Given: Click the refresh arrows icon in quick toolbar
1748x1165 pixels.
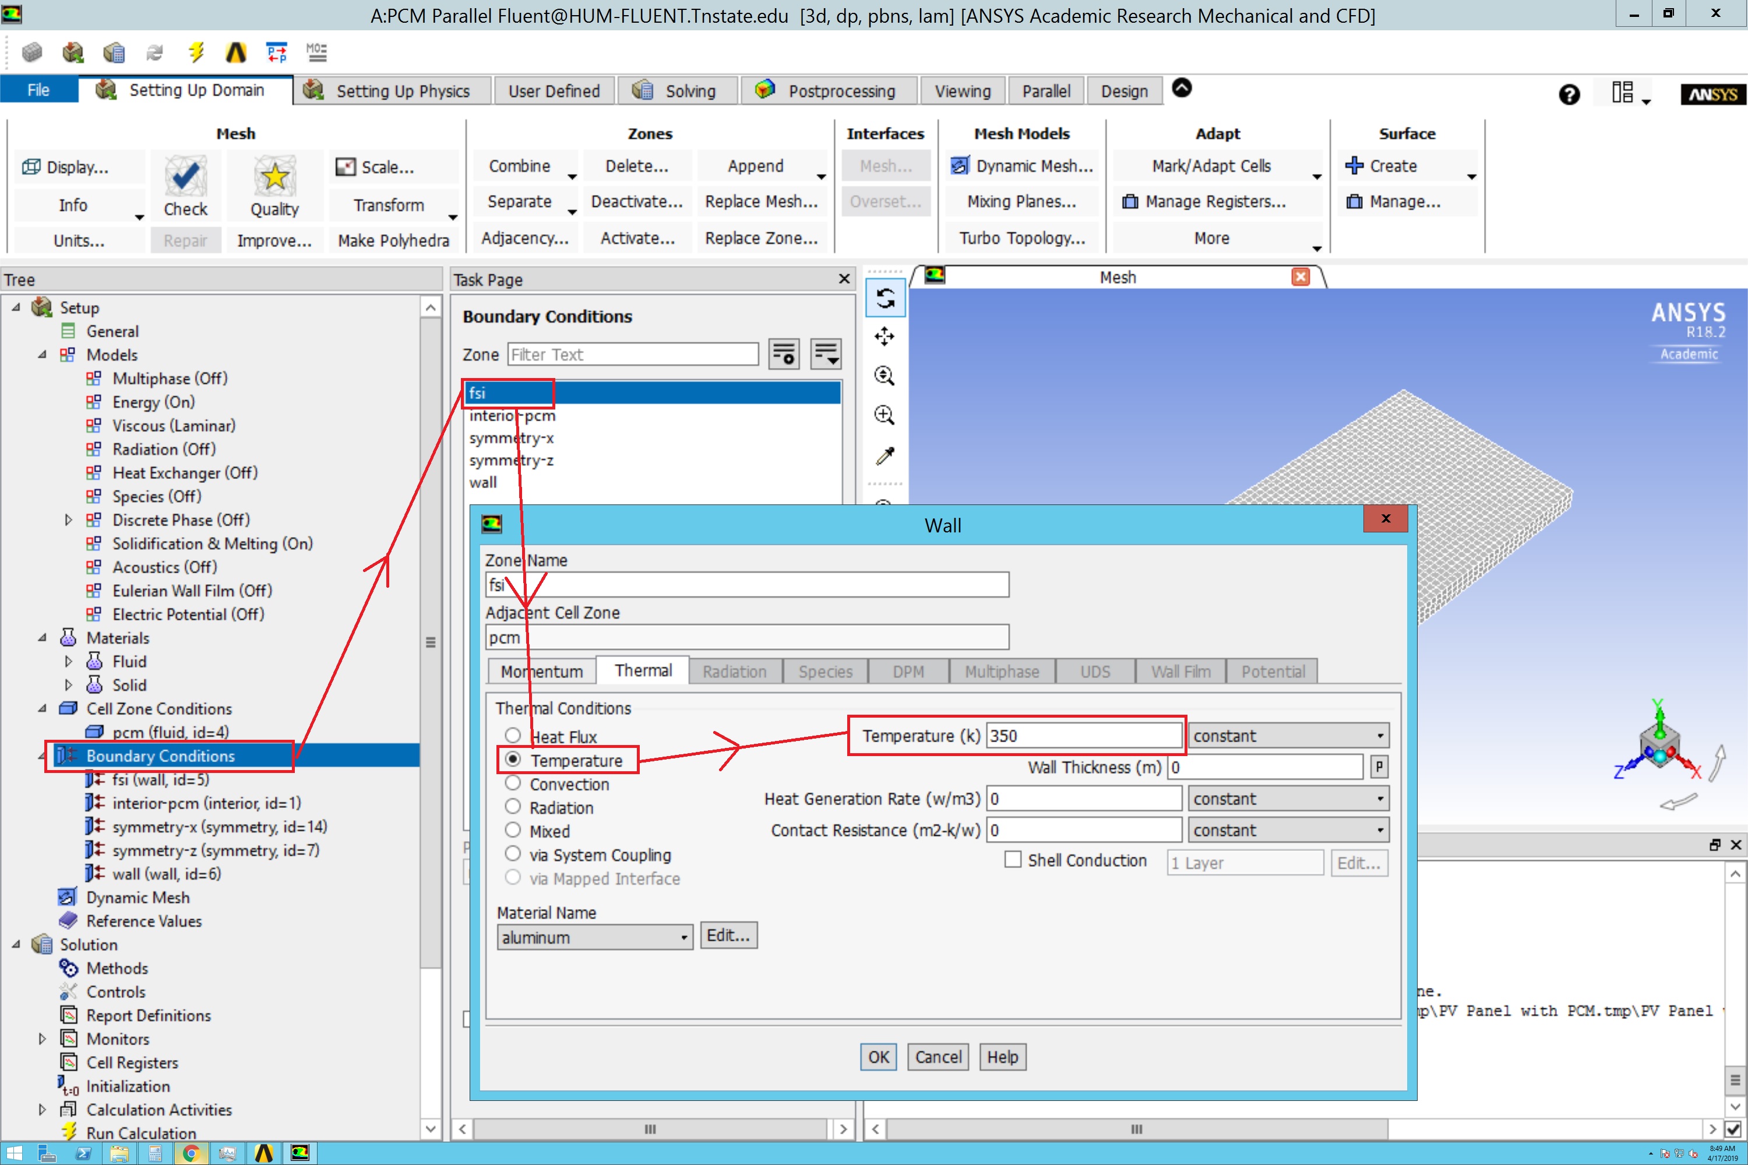Looking at the screenshot, I should pyautogui.click(x=154, y=52).
